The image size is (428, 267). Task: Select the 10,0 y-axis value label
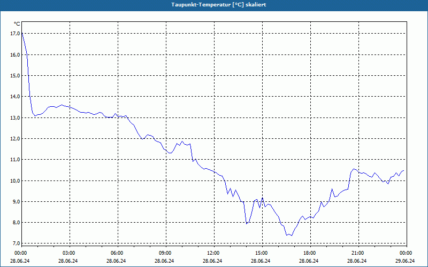pyautogui.click(x=15, y=180)
